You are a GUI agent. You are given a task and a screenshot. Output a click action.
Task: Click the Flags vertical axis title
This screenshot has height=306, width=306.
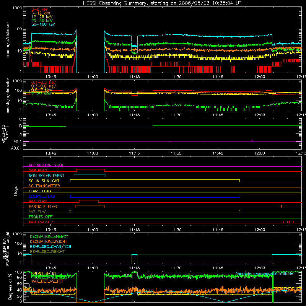(x=15, y=191)
